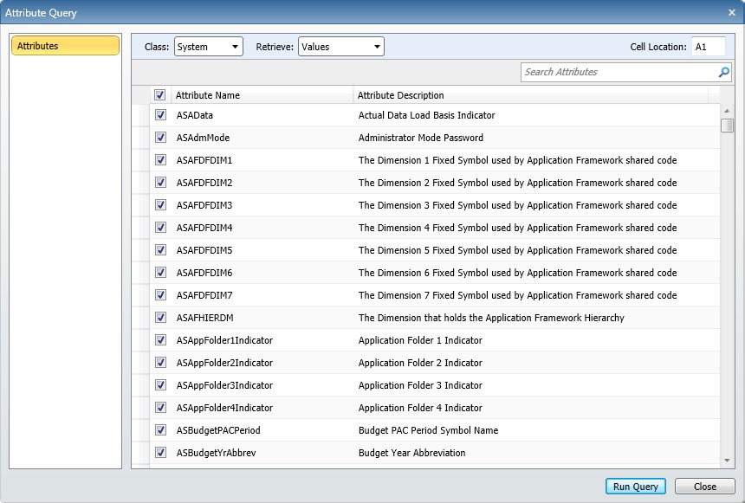This screenshot has height=503, width=745.
Task: Toggle the ASBudgetYrAbbrev checkbox
Action: tap(160, 453)
